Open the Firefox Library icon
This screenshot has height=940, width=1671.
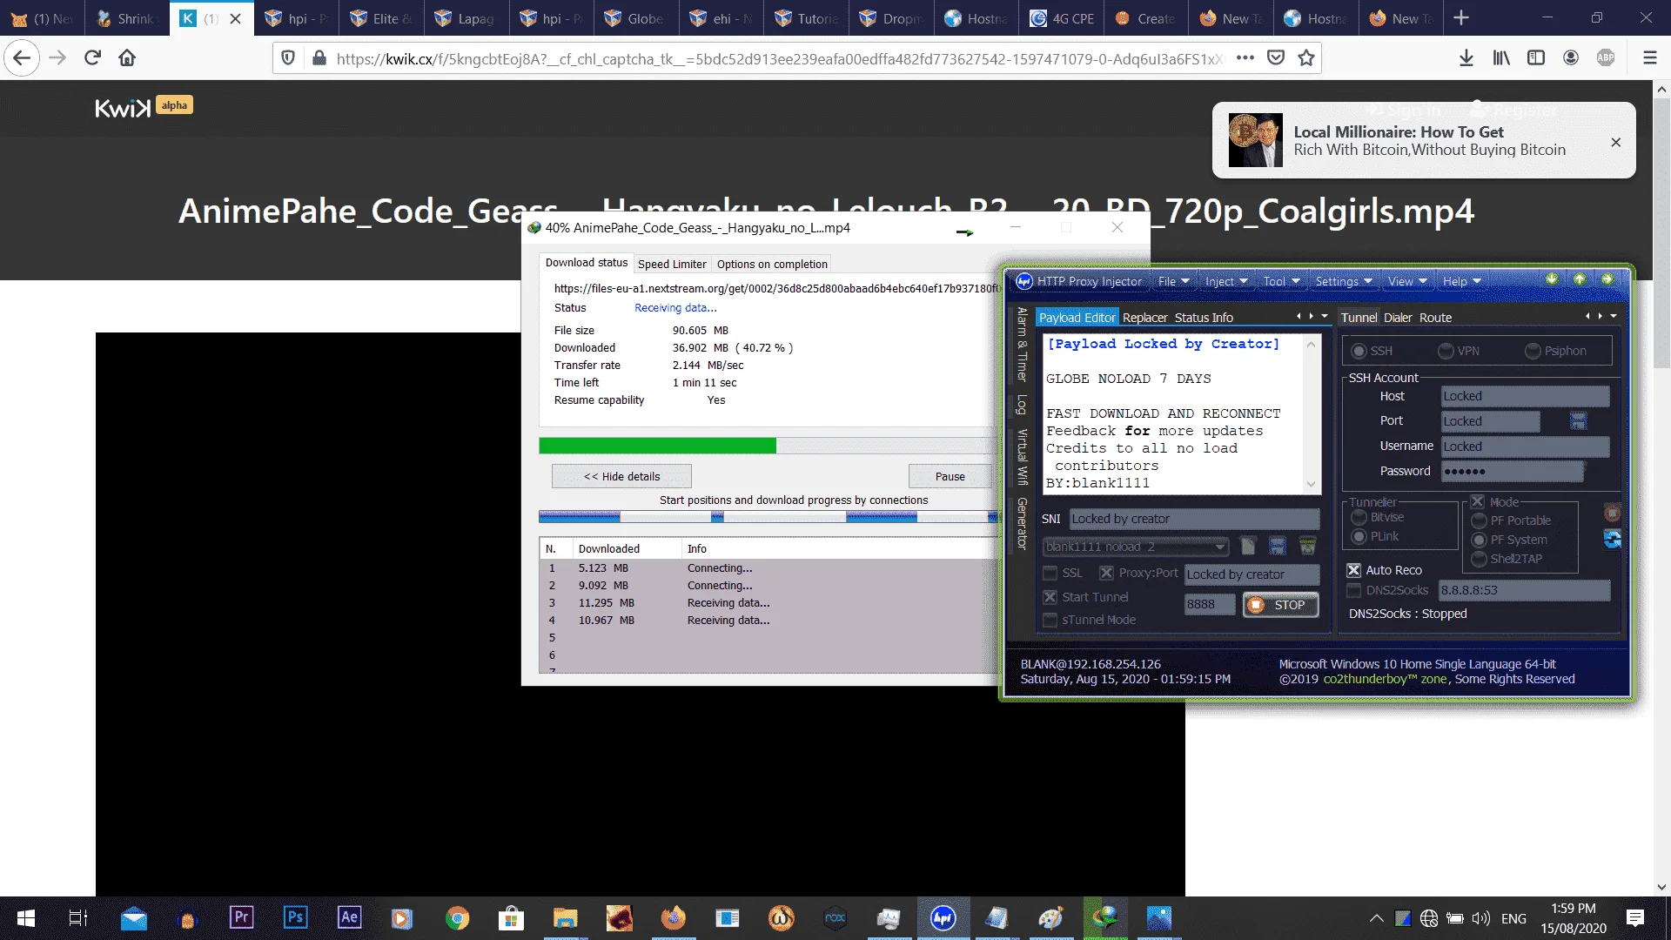1501,58
